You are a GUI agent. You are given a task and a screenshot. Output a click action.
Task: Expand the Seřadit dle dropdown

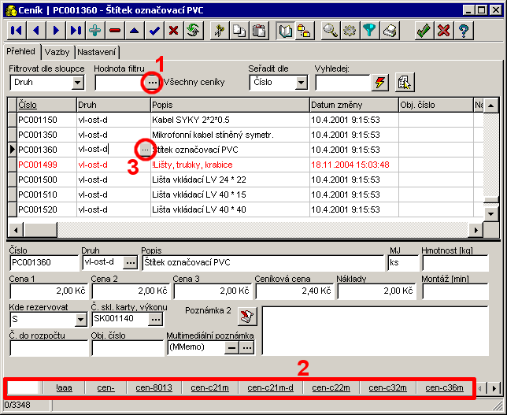(x=302, y=83)
